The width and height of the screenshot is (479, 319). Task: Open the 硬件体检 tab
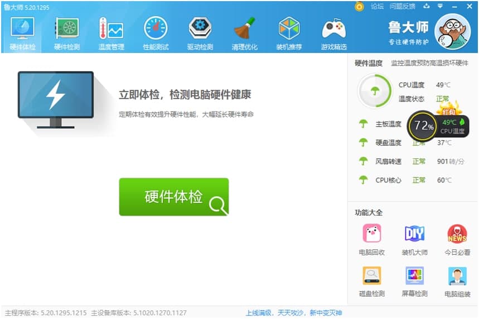pos(22,33)
